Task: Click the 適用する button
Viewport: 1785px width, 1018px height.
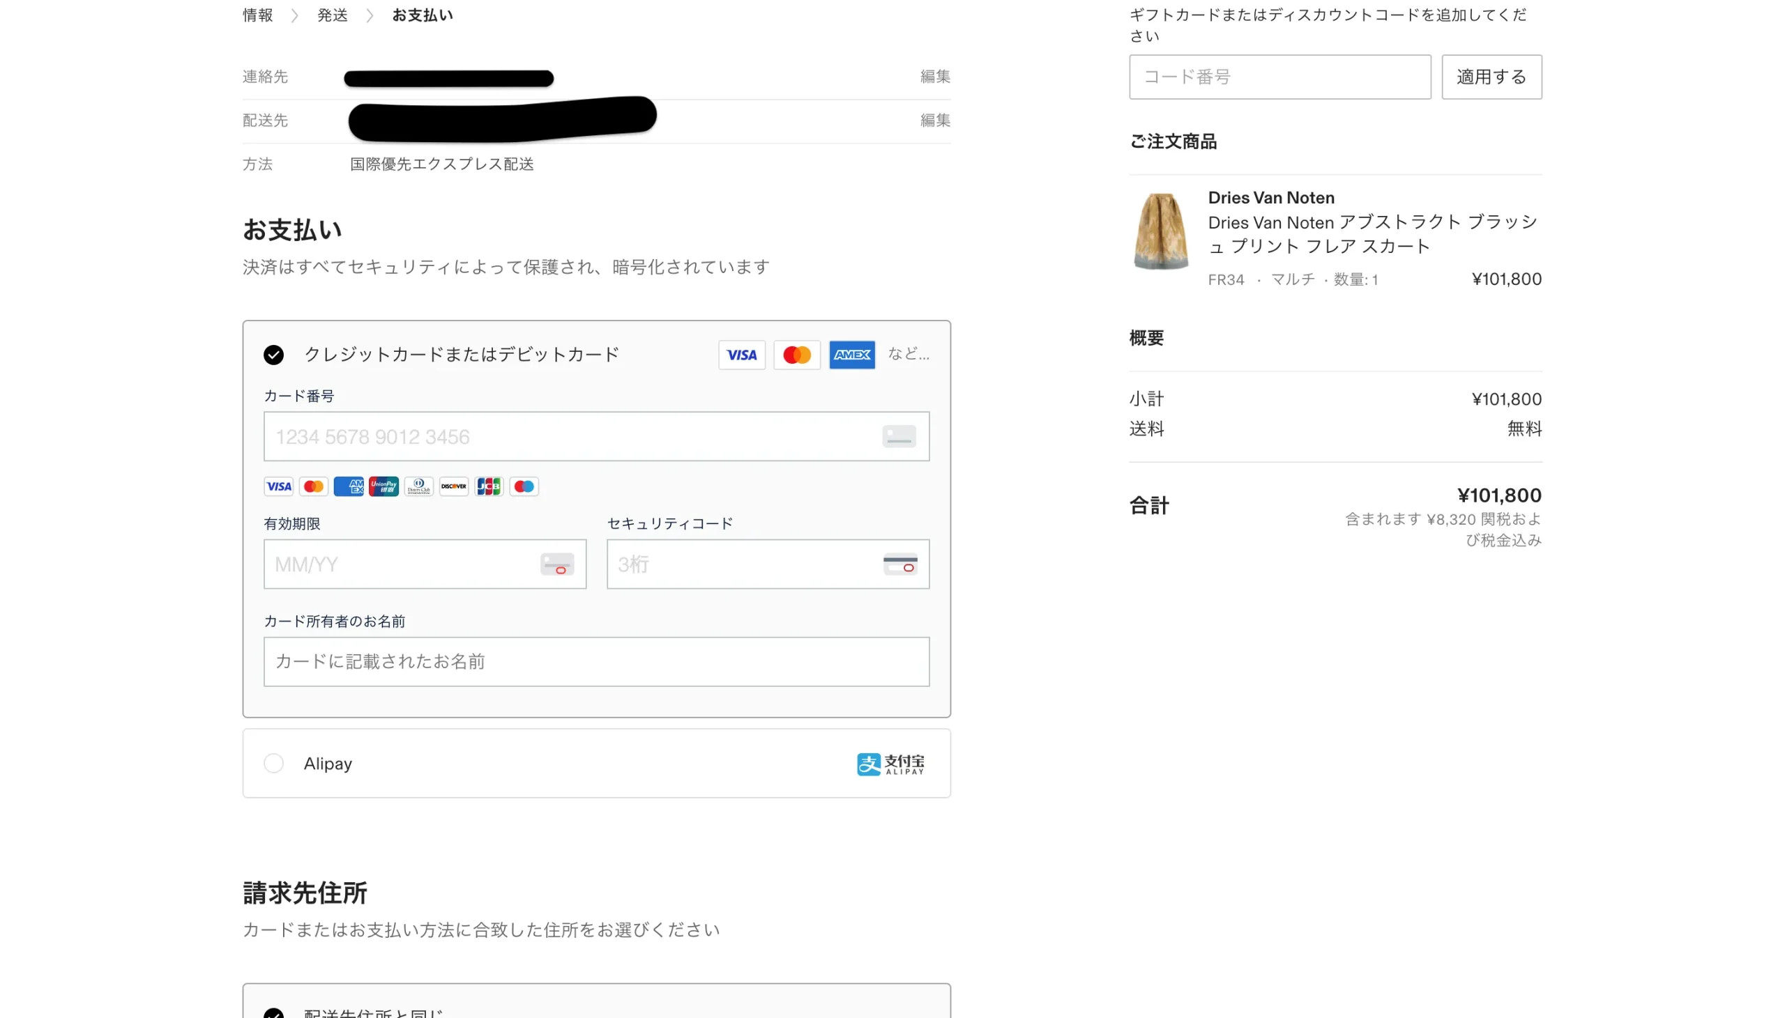Action: pyautogui.click(x=1491, y=77)
